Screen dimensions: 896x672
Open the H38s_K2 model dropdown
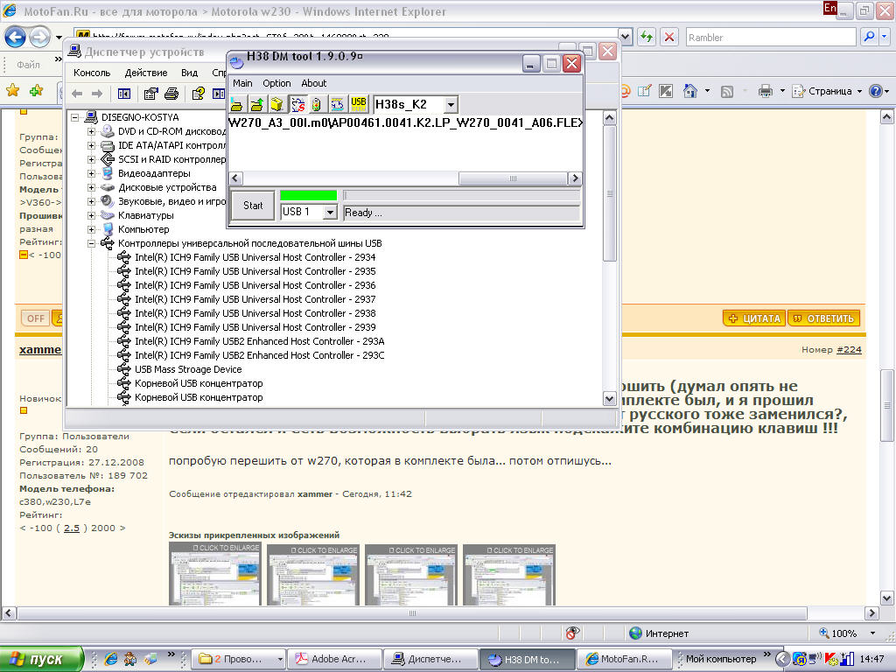click(x=451, y=105)
